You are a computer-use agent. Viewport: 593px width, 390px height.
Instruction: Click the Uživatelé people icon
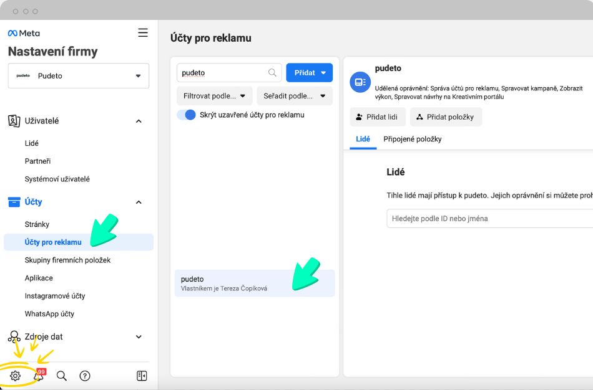pos(14,121)
